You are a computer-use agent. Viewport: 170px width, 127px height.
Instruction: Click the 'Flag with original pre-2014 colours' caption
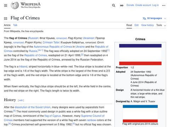pyautogui.click(x=140, y=124)
